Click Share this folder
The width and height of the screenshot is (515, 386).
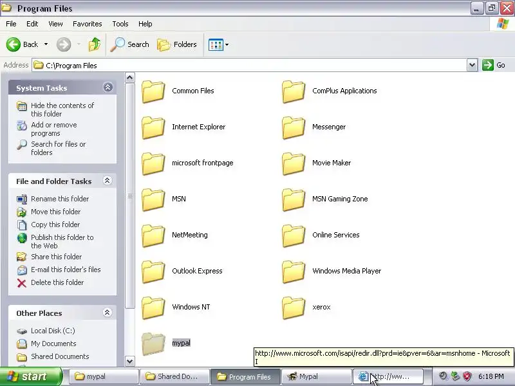pyautogui.click(x=56, y=257)
